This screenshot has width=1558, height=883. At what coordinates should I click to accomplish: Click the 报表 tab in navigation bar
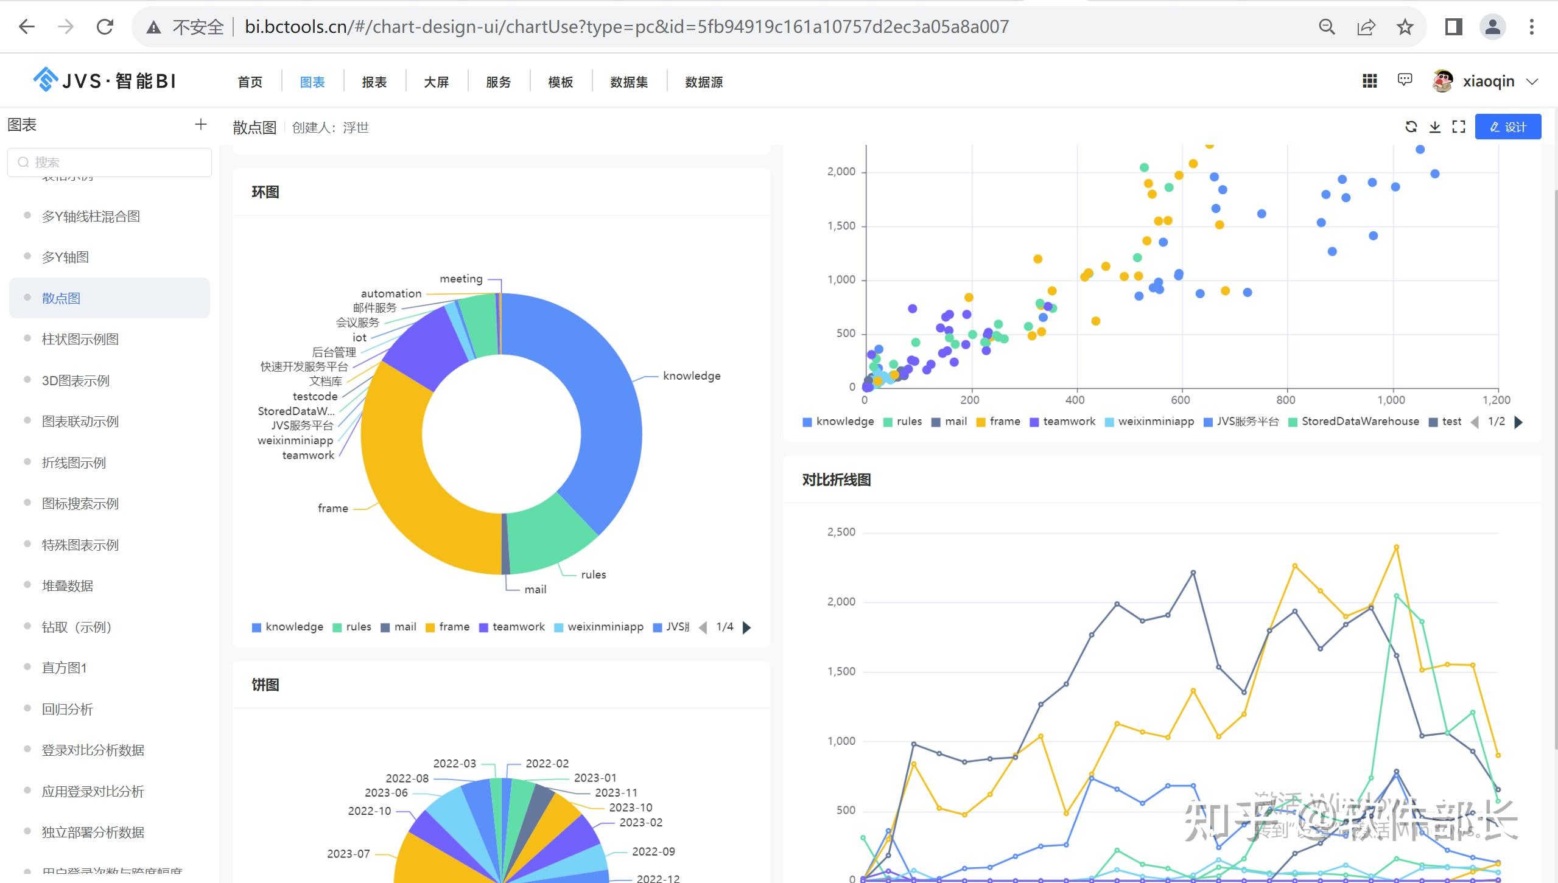click(x=373, y=80)
